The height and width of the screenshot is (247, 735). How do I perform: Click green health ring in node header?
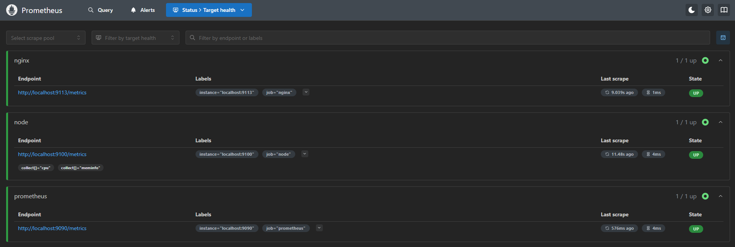tap(705, 122)
